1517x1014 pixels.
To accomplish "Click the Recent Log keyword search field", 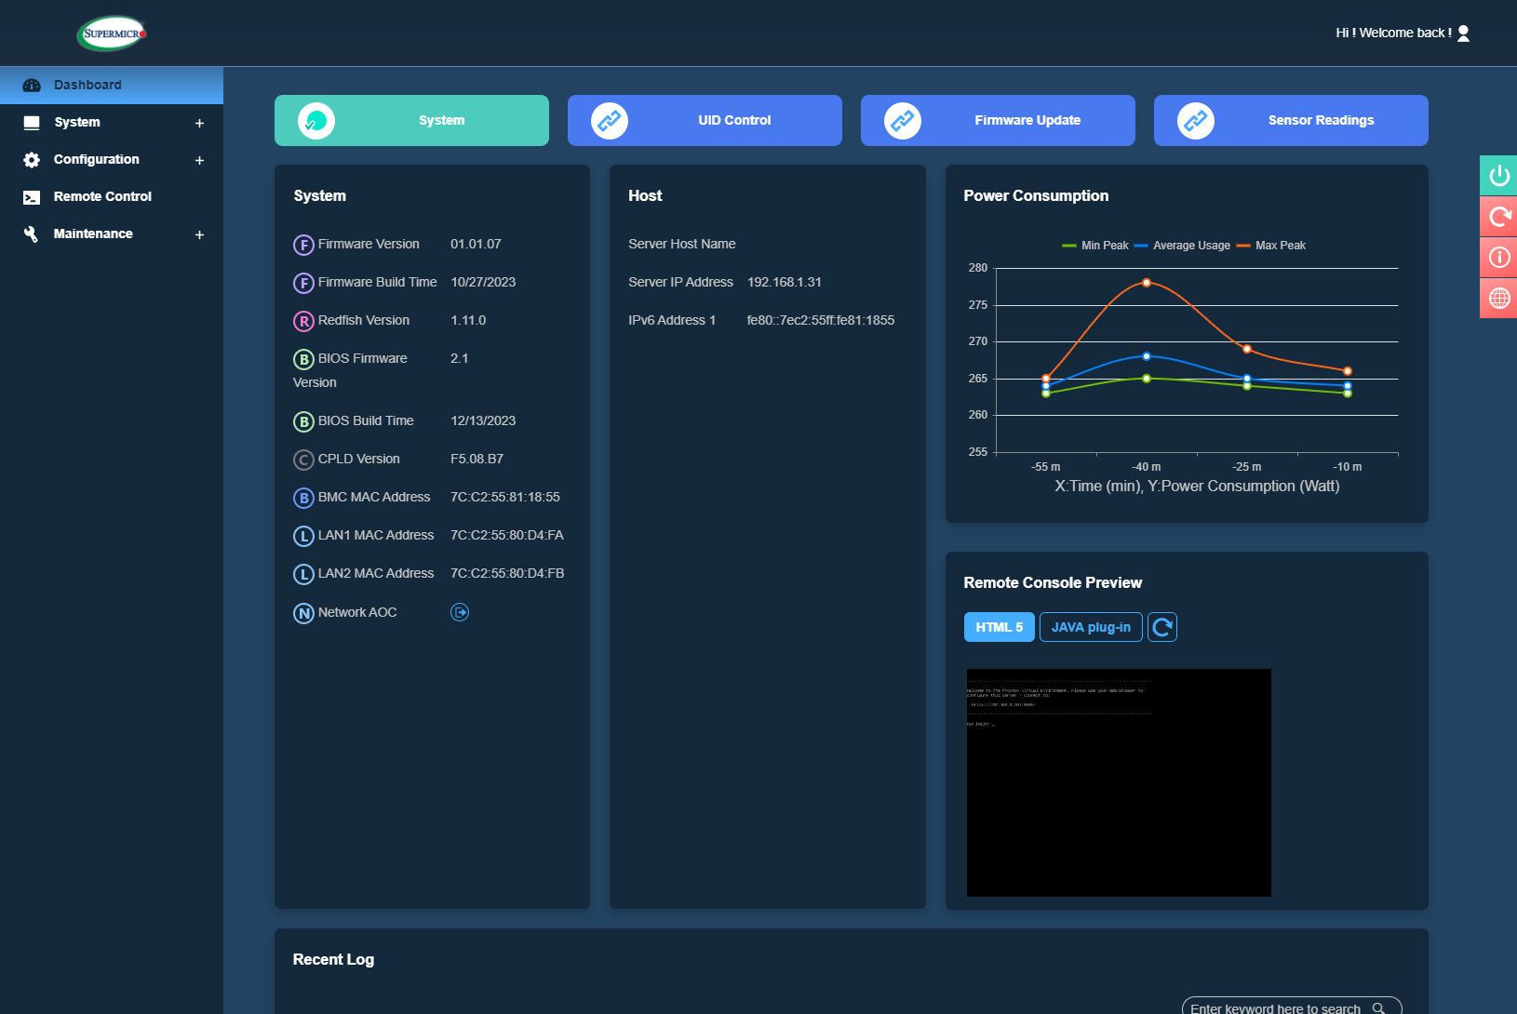I will (x=1275, y=1008).
